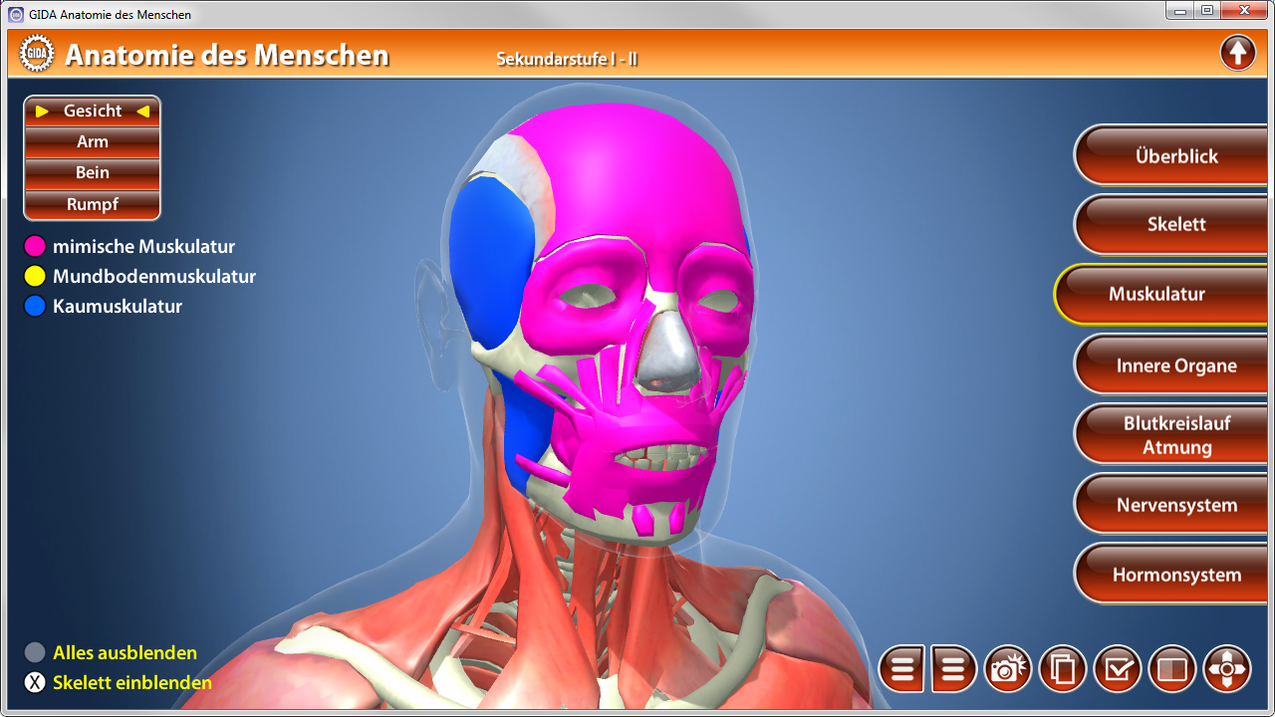Open the Skelett section
This screenshot has width=1275, height=717.
(1175, 225)
